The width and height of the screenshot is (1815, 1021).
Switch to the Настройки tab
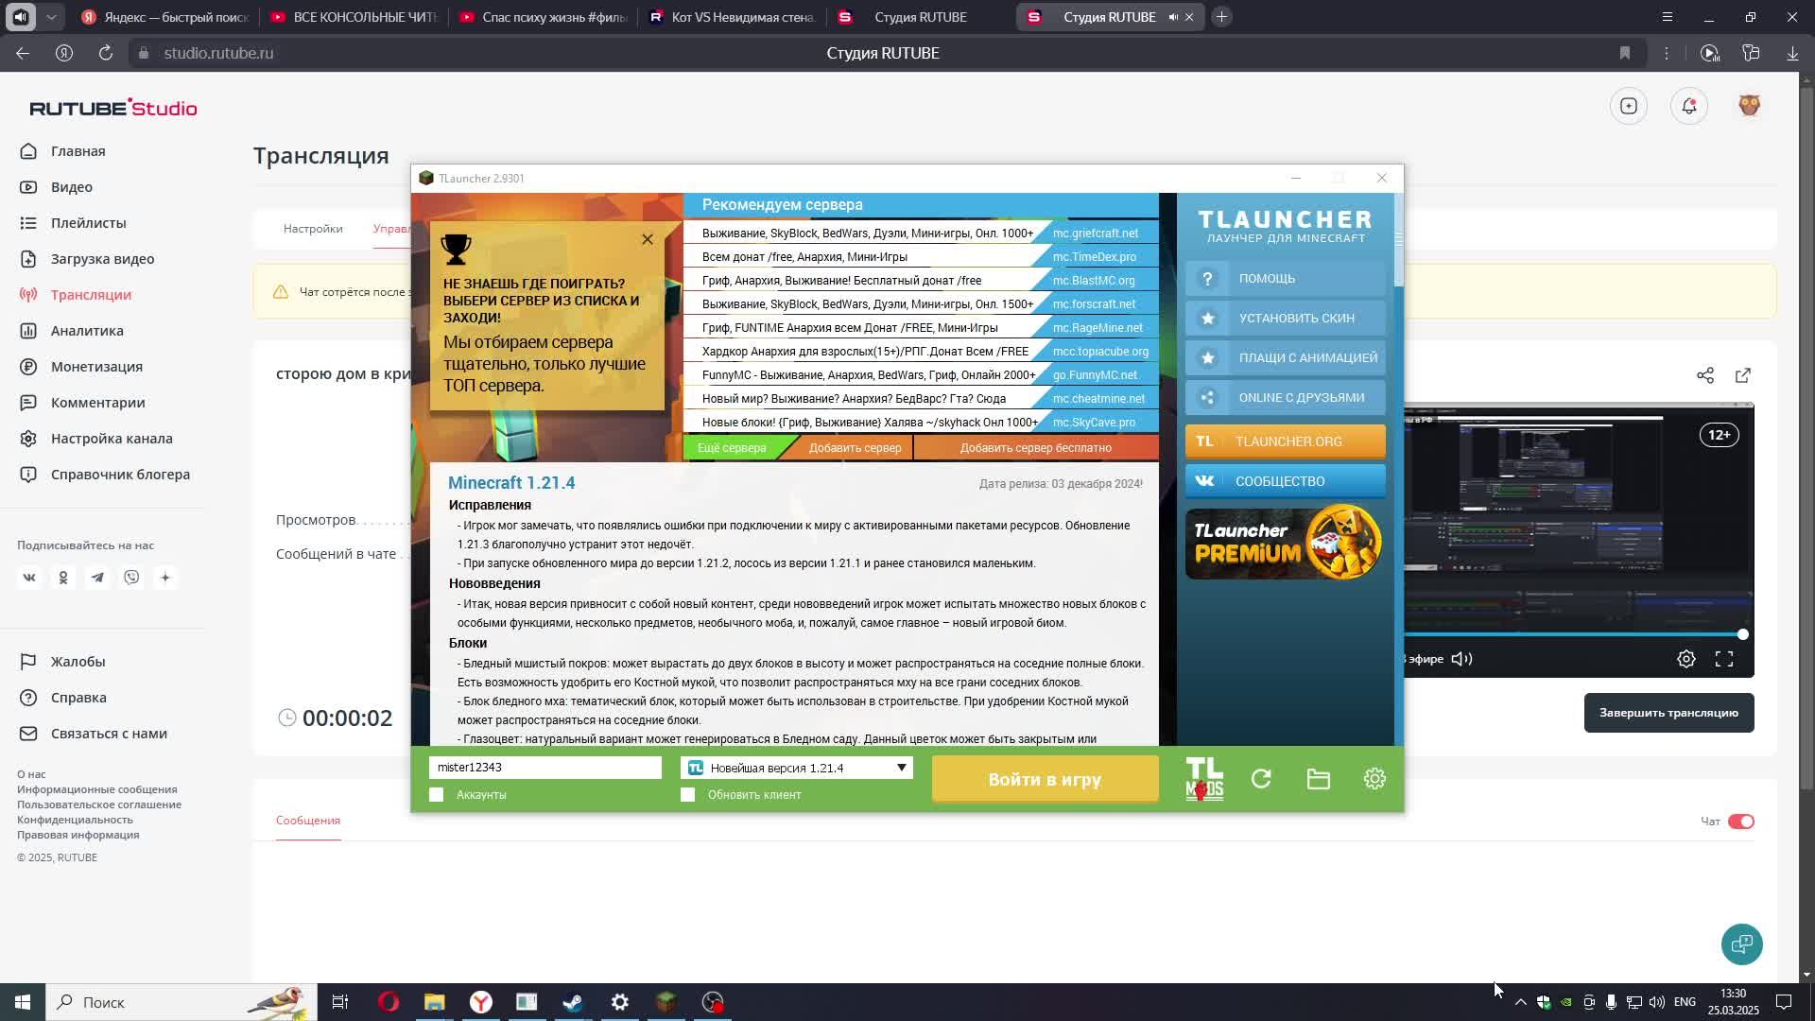[313, 229]
